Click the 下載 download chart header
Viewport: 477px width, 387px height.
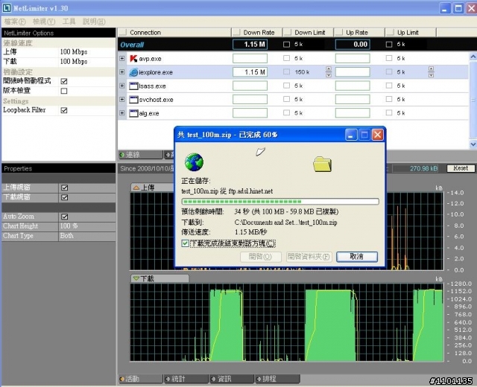coord(159,278)
